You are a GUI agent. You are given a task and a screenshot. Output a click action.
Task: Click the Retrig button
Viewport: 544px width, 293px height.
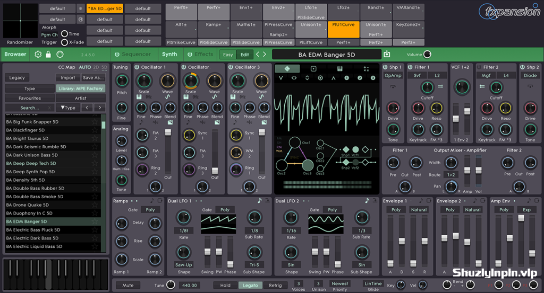pos(275,286)
